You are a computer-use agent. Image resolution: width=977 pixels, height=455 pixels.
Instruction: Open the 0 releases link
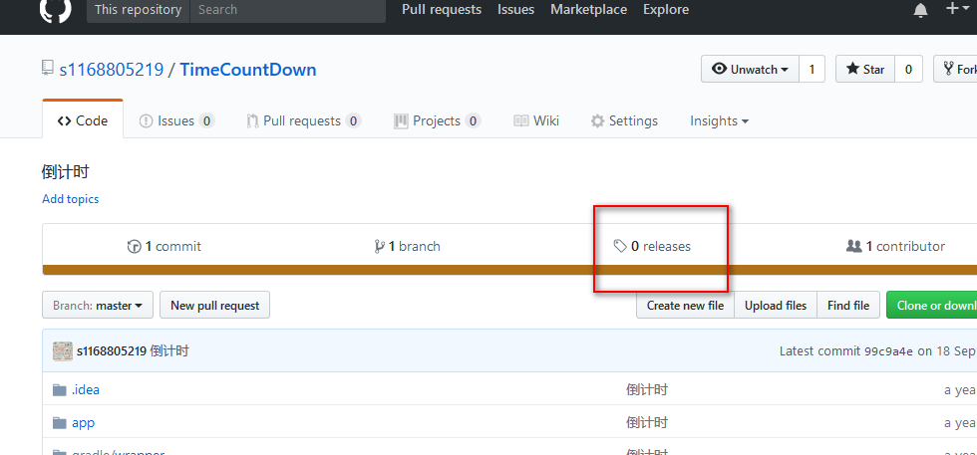[652, 247]
